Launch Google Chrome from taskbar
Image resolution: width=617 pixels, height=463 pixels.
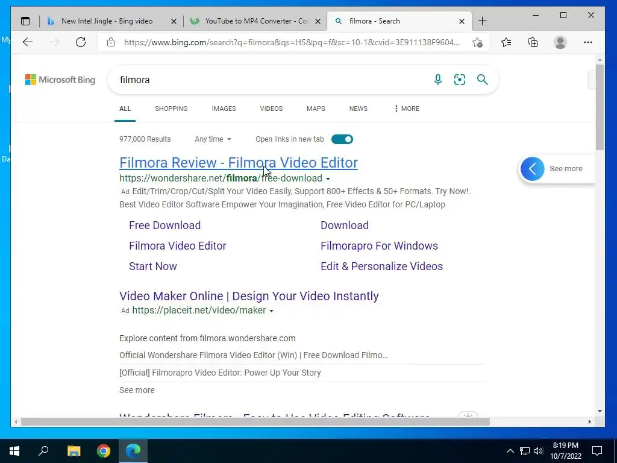tap(104, 451)
